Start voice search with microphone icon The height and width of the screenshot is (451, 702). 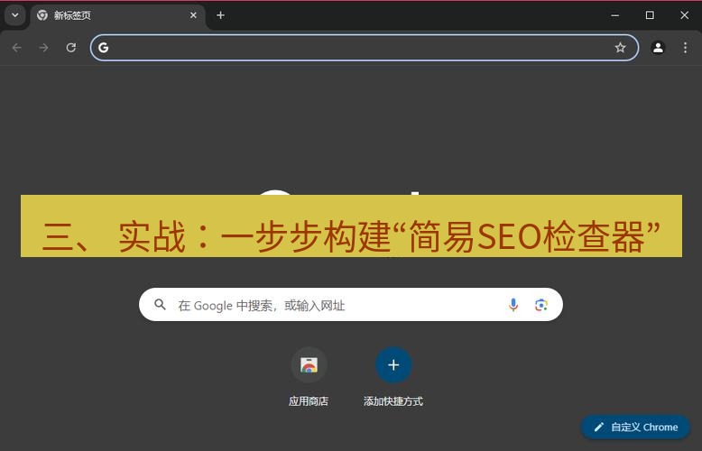coord(513,305)
